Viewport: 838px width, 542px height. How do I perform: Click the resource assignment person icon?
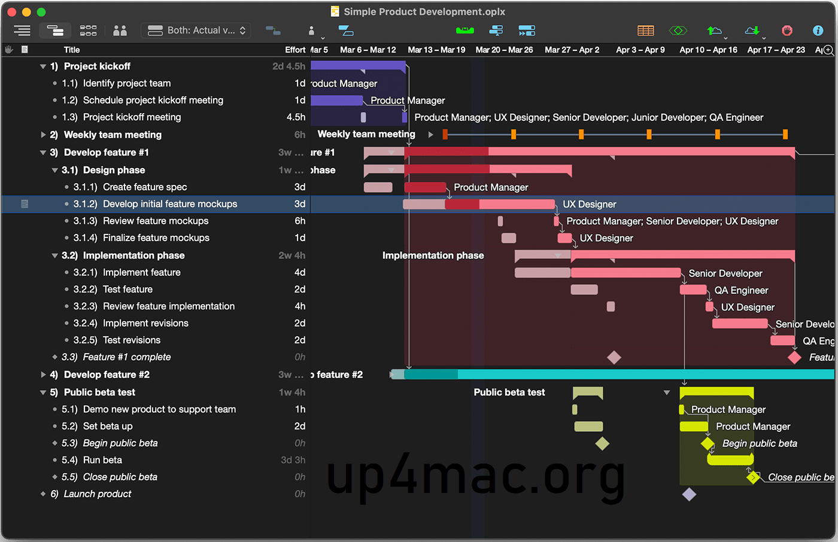click(x=312, y=31)
